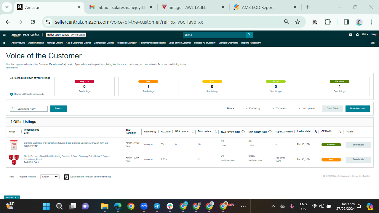Click the info icon beside NCX Return Rate

[x=270, y=132]
